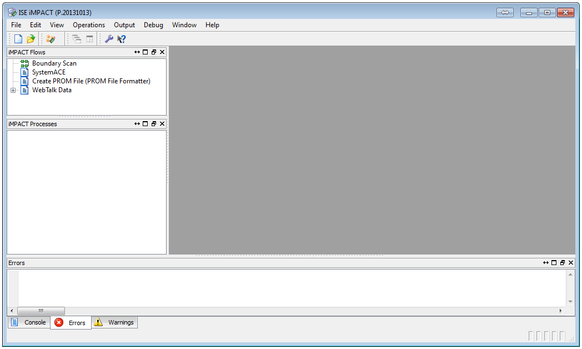Viewport: 582px width, 349px height.
Task: Open the View menu
Action: click(57, 25)
